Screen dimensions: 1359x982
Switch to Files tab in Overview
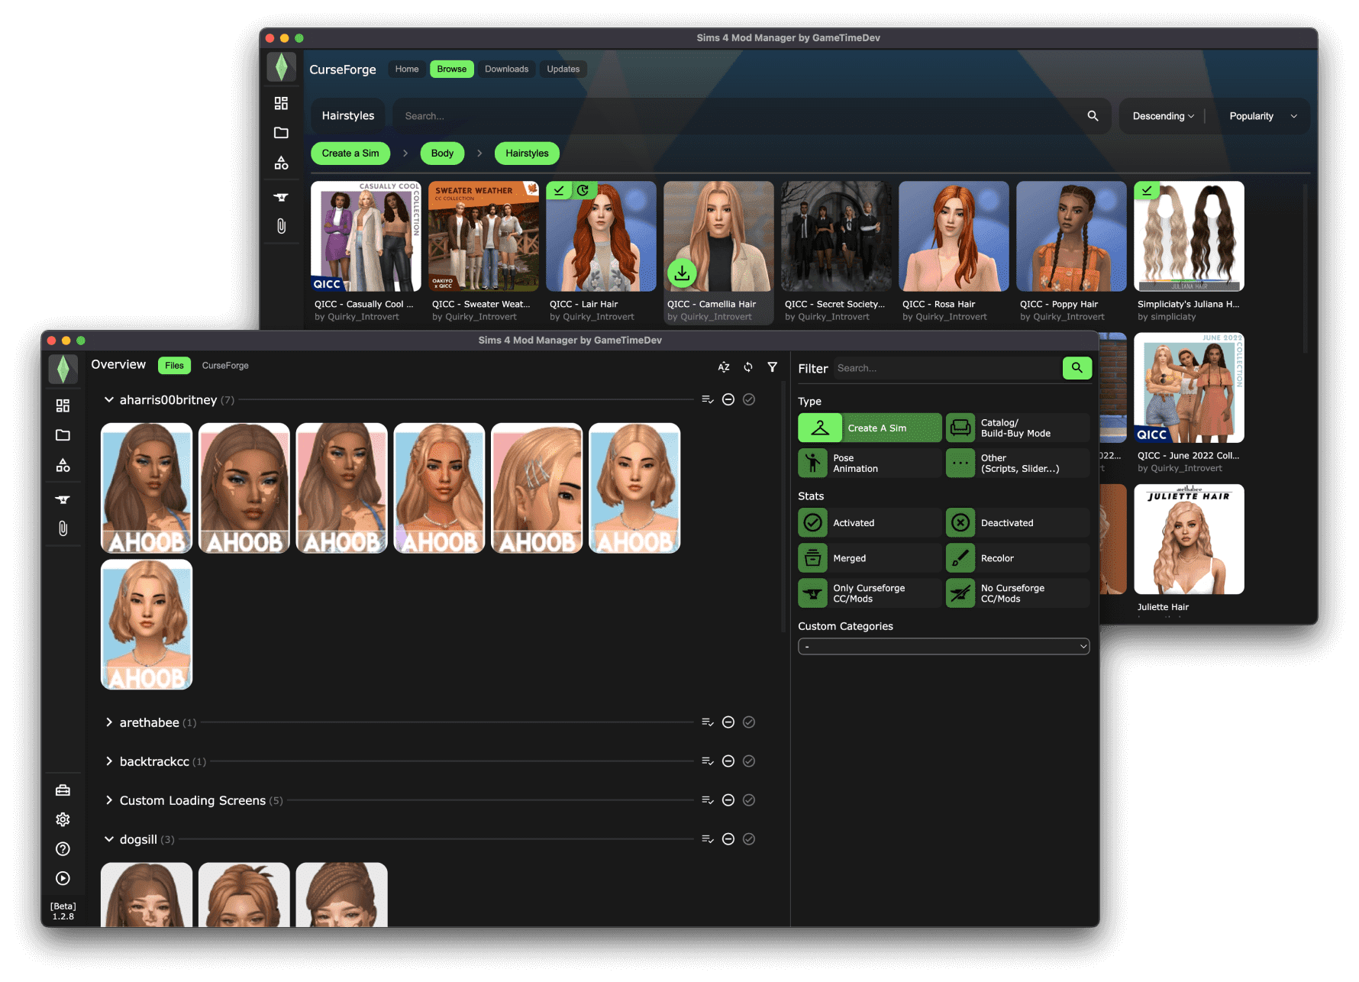174,366
